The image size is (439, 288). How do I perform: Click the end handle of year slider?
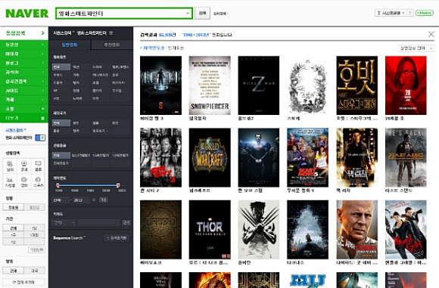(118, 185)
